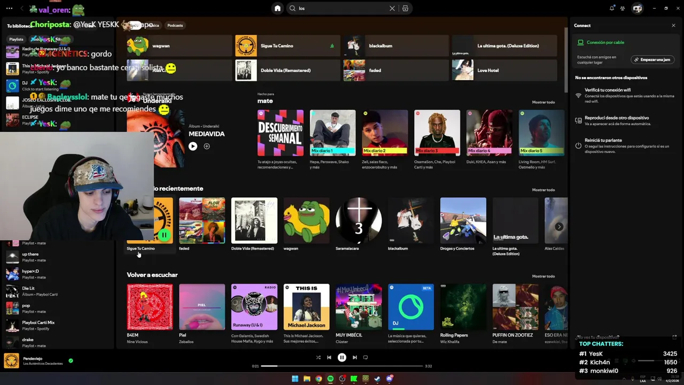Open Runaway (U & I) radio card
Viewport: 684px width, 385px height.
tap(254, 314)
